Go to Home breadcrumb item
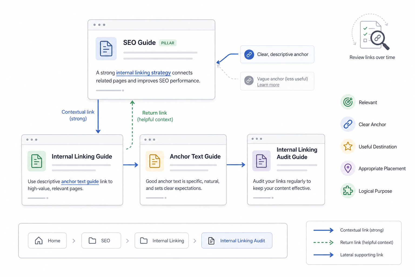415x277 pixels. (x=47, y=240)
